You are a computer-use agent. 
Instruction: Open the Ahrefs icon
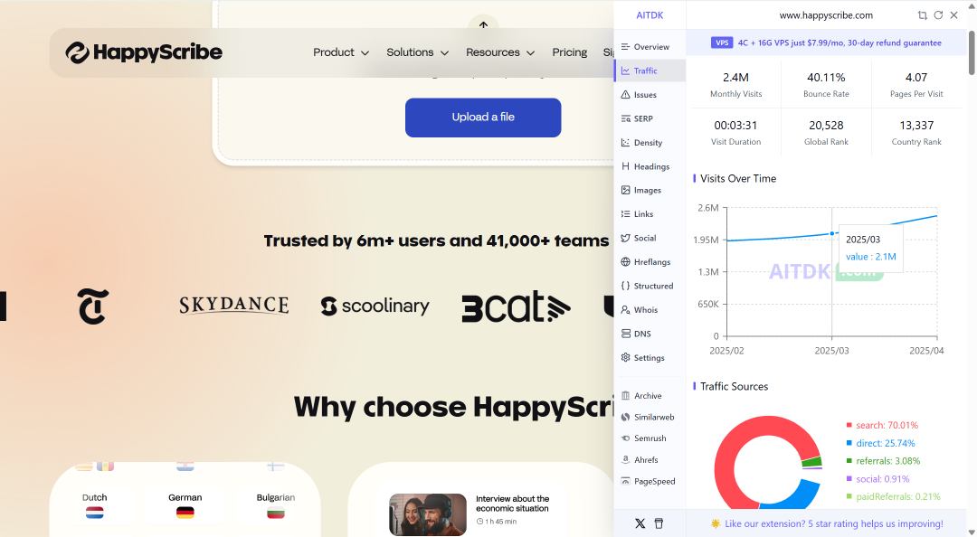[626, 460]
